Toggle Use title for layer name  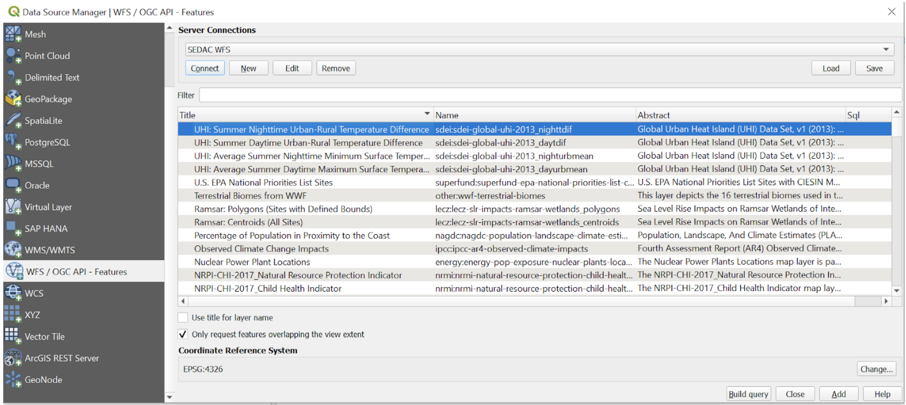[183, 318]
